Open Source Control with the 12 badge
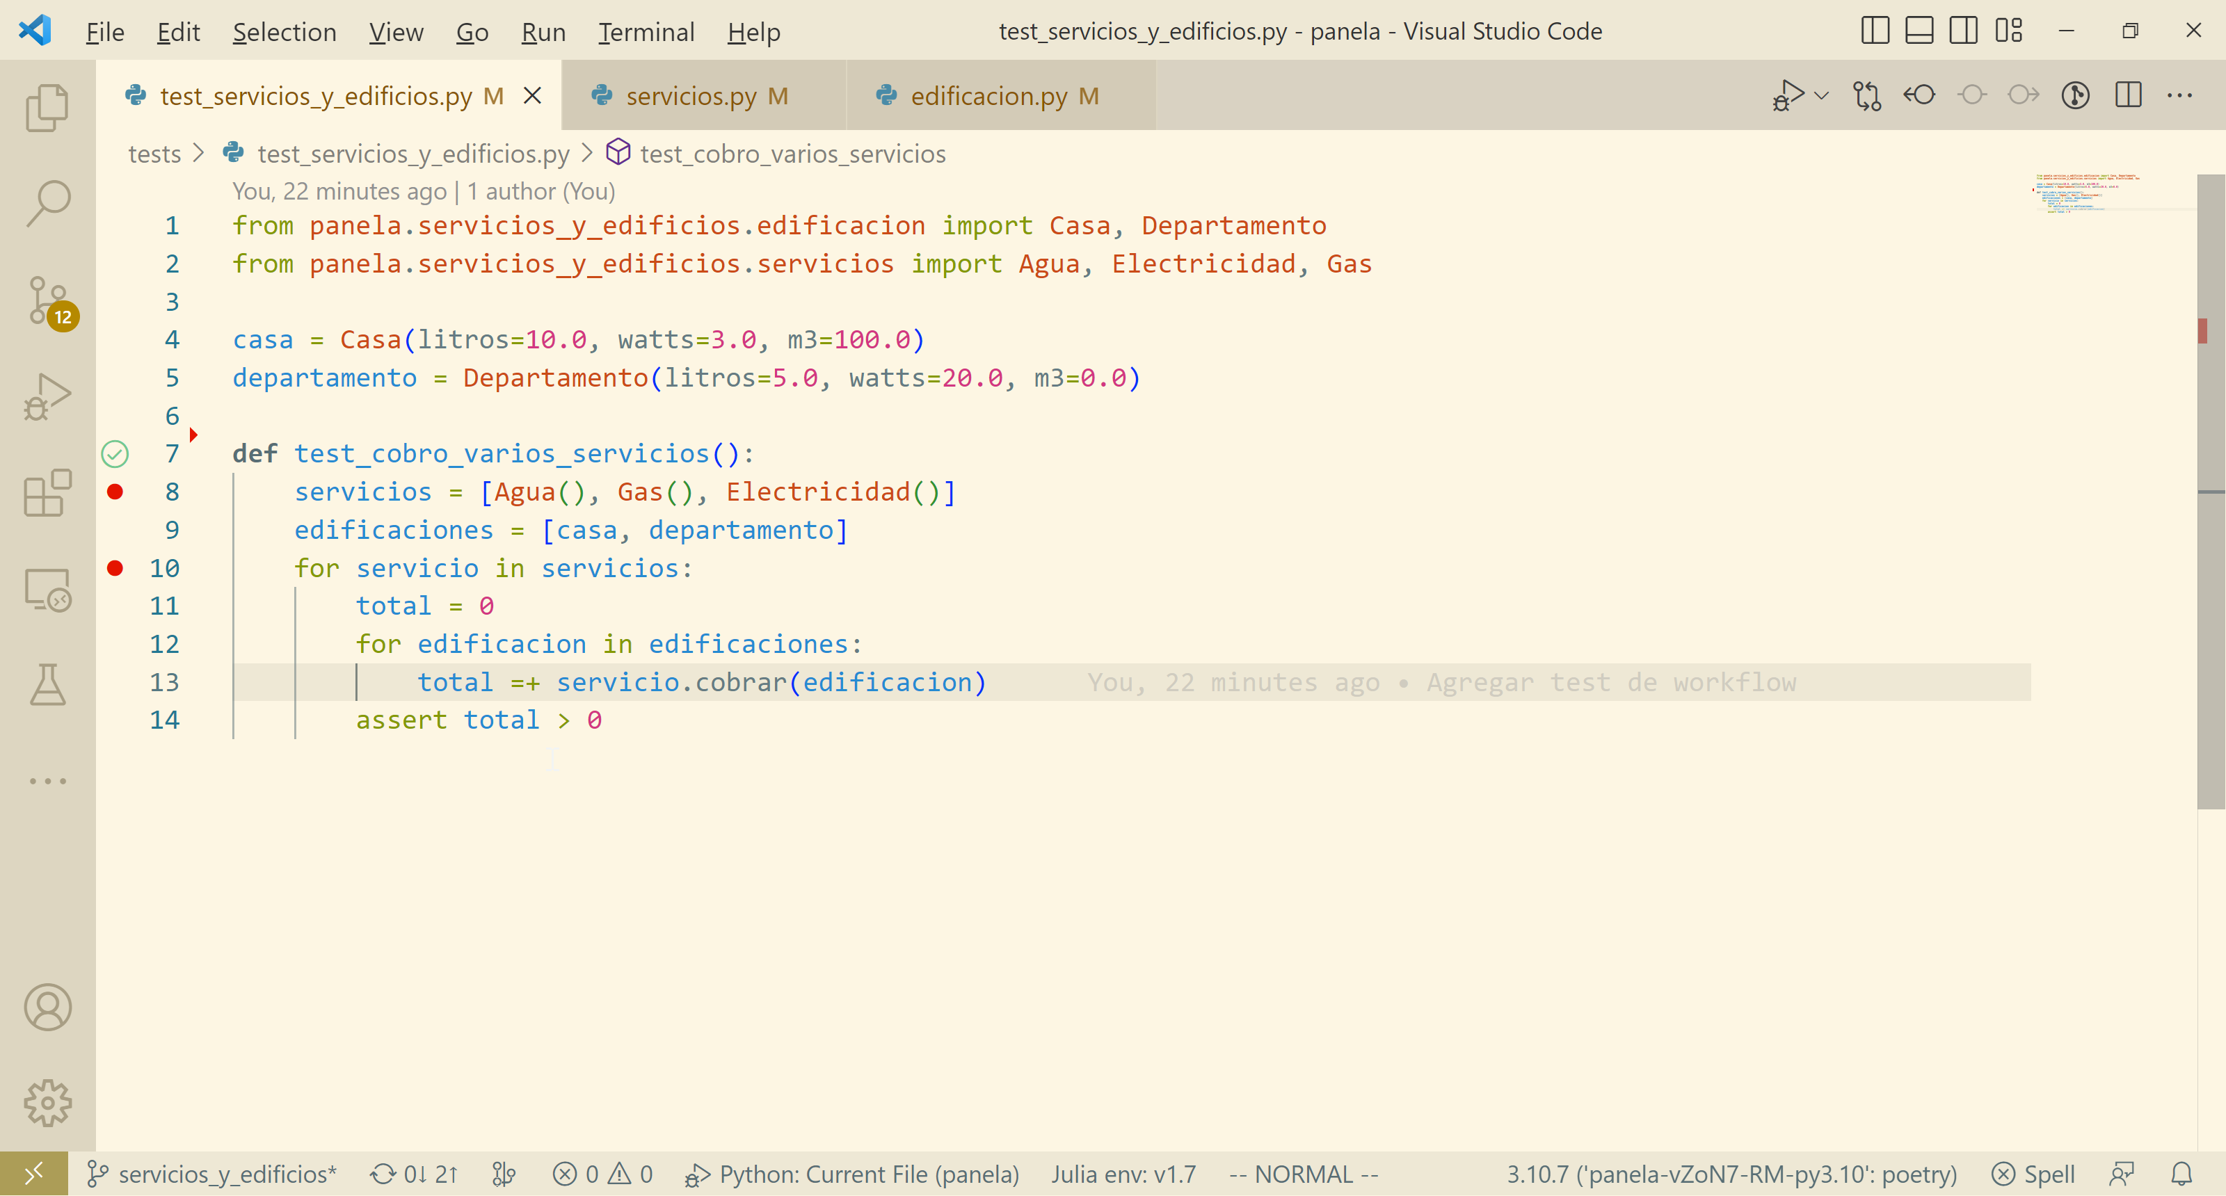Image resolution: width=2226 pixels, height=1196 pixels. [47, 300]
